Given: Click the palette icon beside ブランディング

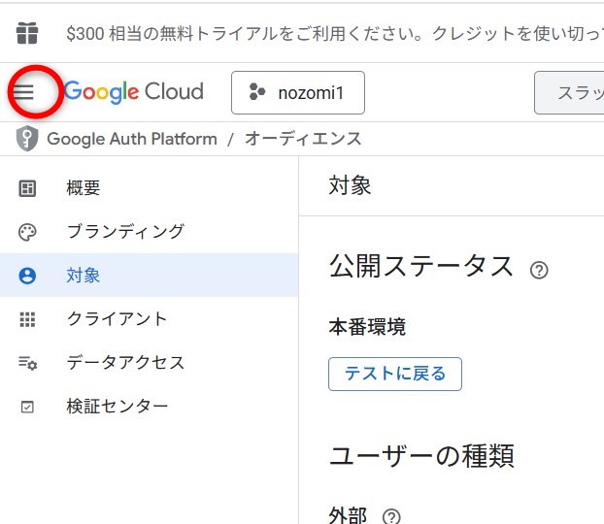Looking at the screenshot, I should [x=27, y=232].
